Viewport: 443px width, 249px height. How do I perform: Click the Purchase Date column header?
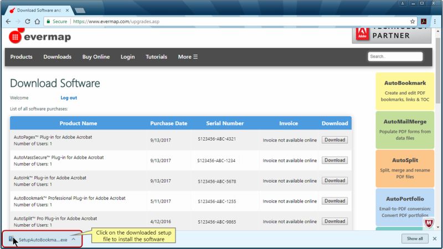(169, 123)
